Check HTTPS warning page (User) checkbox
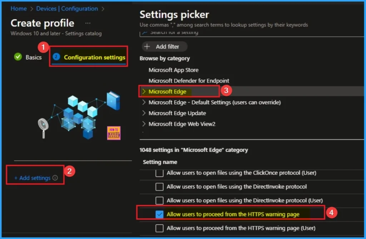 [159, 228]
